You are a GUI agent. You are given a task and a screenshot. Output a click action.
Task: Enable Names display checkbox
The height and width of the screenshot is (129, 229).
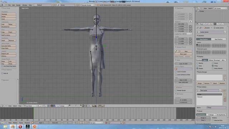pos(198,63)
